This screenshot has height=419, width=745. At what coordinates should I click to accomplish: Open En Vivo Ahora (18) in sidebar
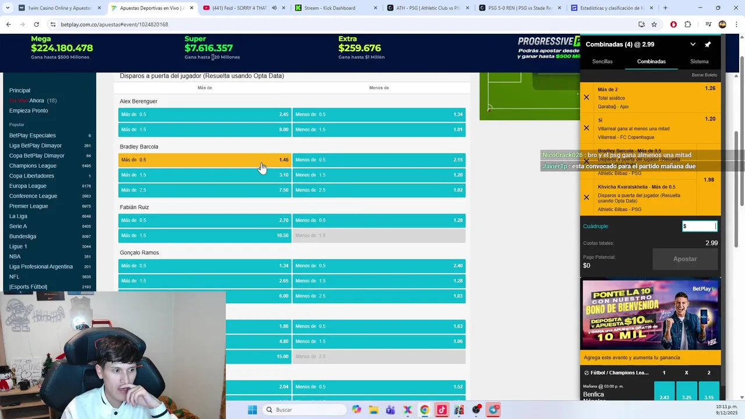pyautogui.click(x=33, y=101)
